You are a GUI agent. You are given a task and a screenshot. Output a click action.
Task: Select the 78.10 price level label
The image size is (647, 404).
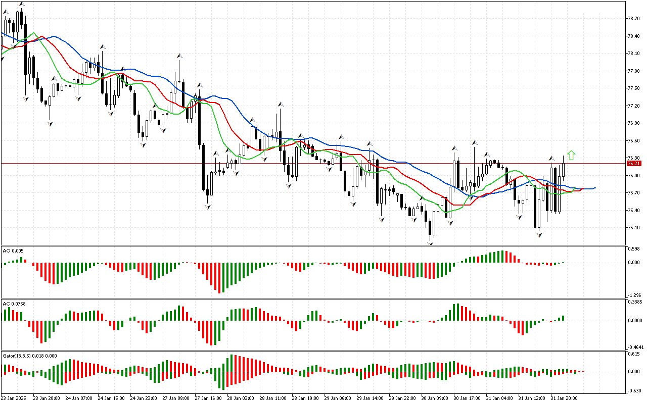click(x=633, y=54)
